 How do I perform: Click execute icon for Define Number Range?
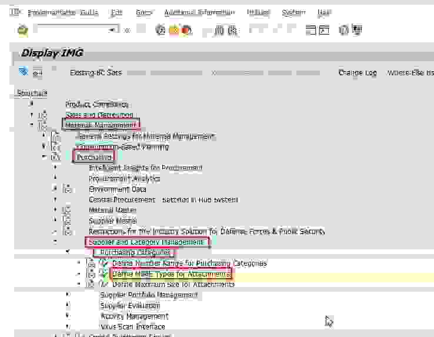pos(104,263)
